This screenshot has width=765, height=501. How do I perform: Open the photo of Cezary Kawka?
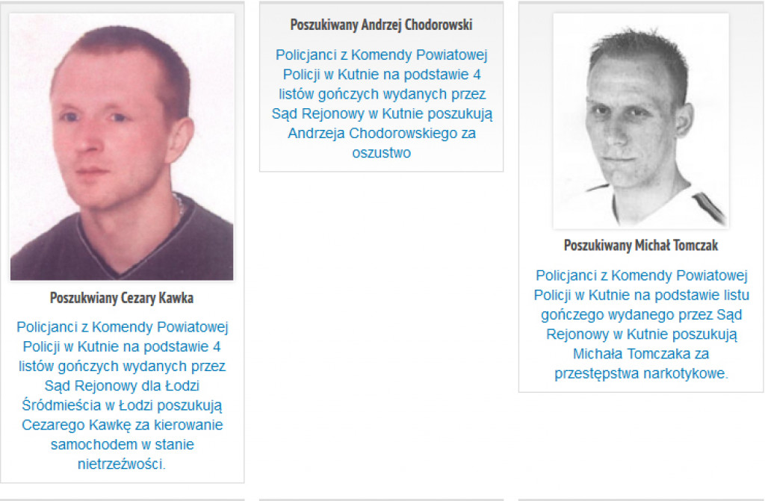tap(122, 147)
